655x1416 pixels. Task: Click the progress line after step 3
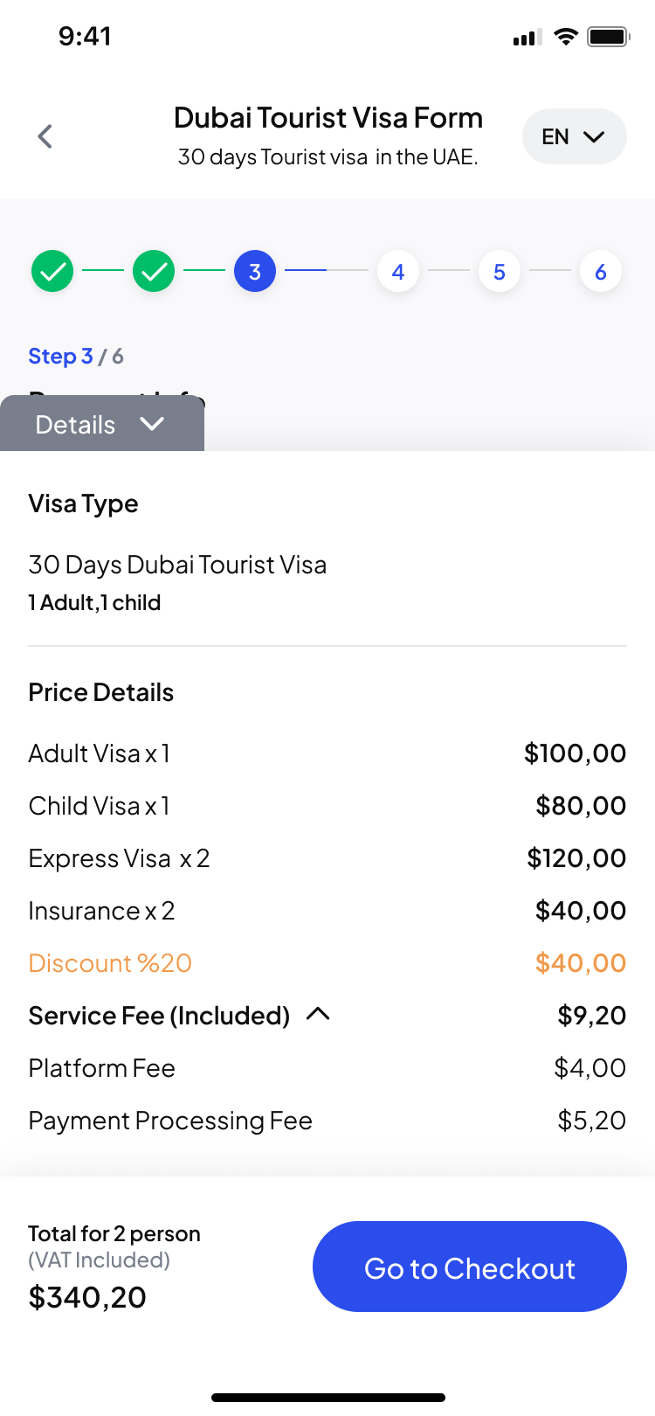[x=327, y=271]
